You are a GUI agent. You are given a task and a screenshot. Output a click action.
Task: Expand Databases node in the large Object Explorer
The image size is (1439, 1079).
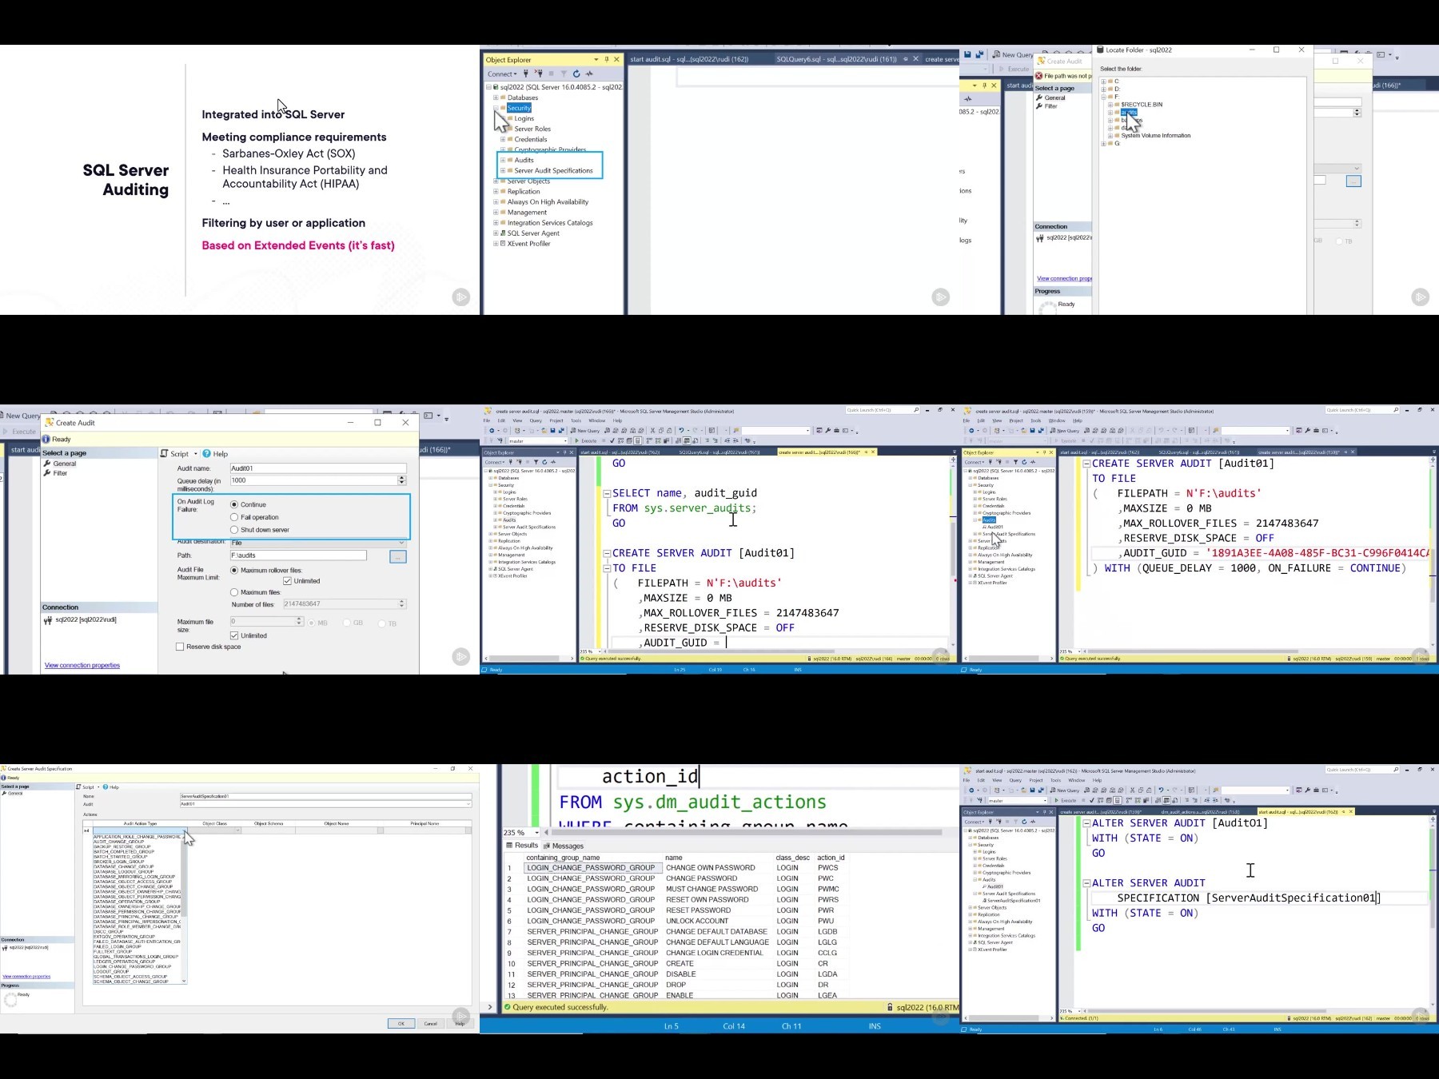tap(496, 98)
